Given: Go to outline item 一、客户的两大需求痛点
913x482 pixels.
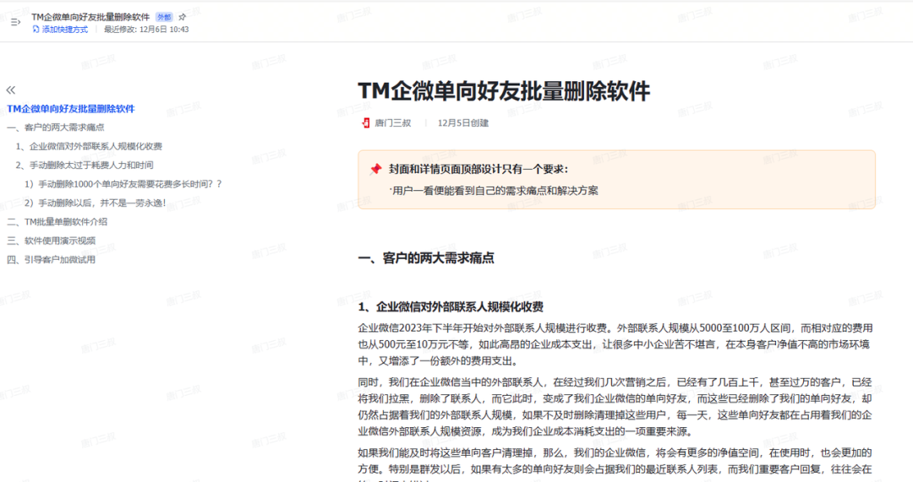Looking at the screenshot, I should 55,127.
